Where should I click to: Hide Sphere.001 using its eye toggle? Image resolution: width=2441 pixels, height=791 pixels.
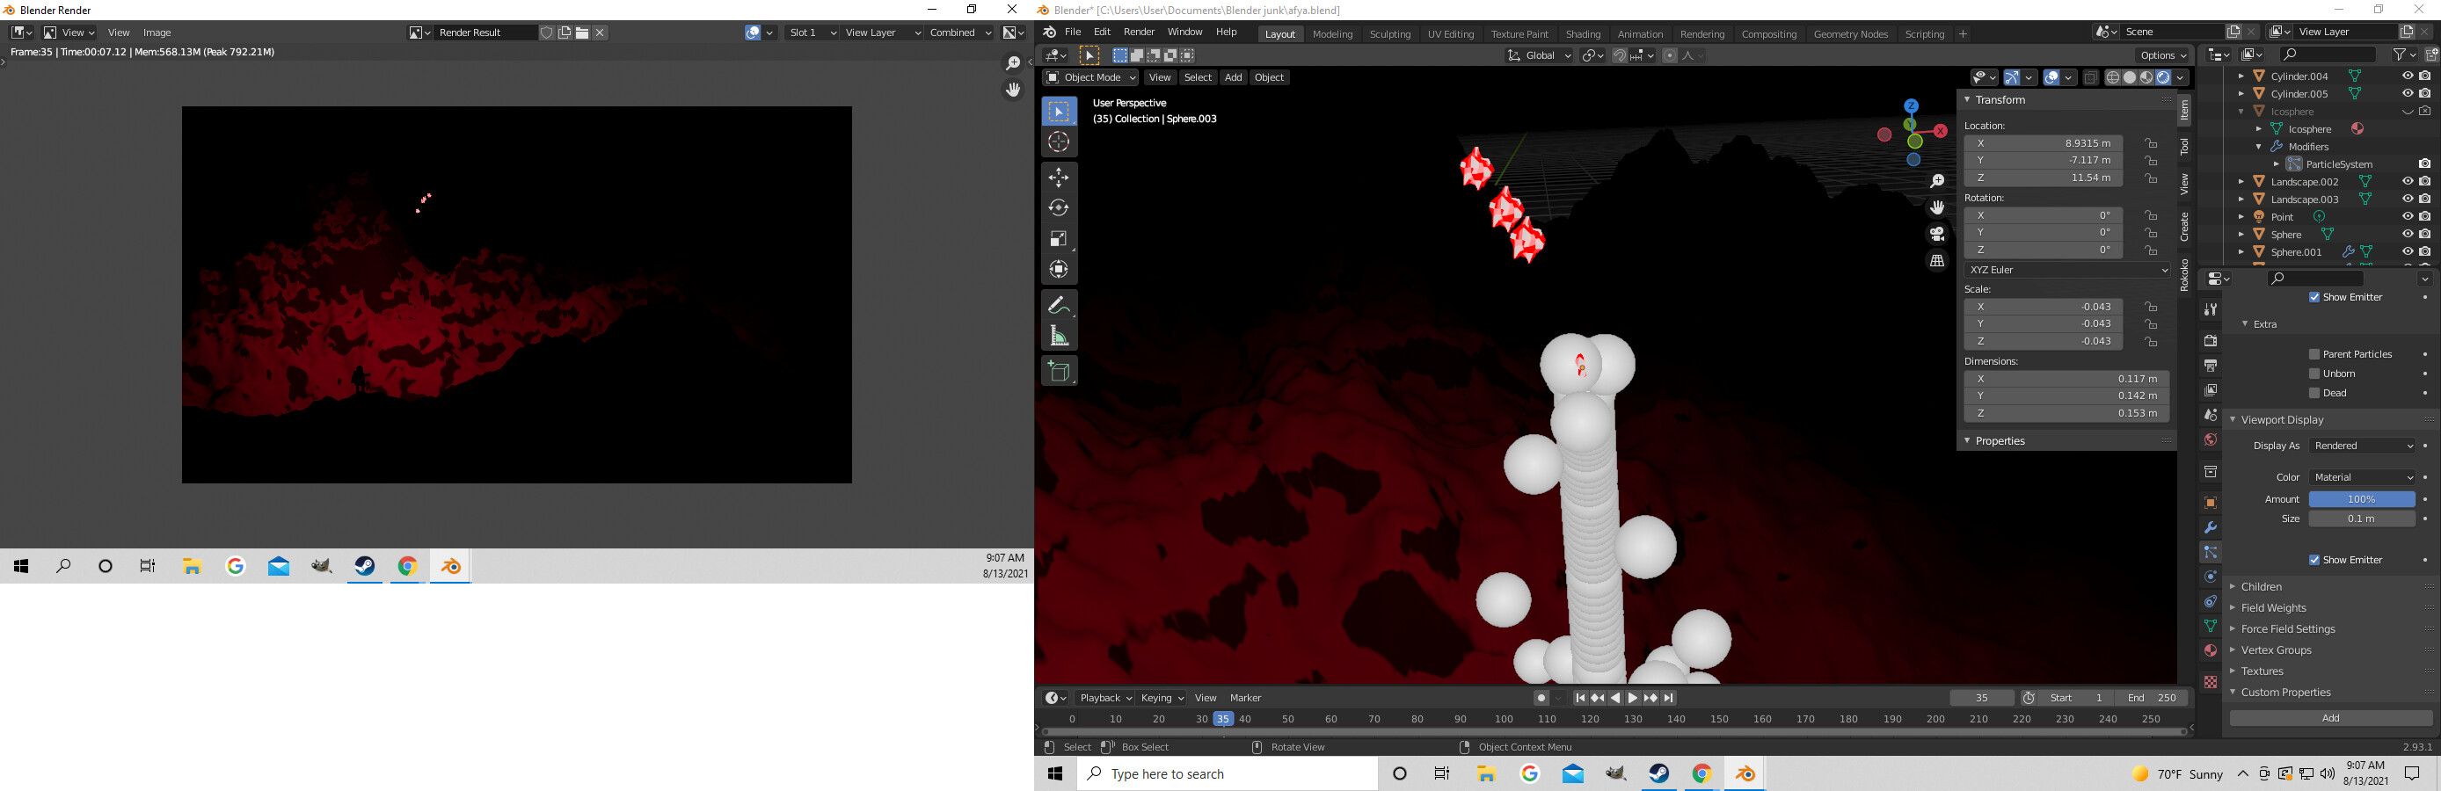(2408, 252)
